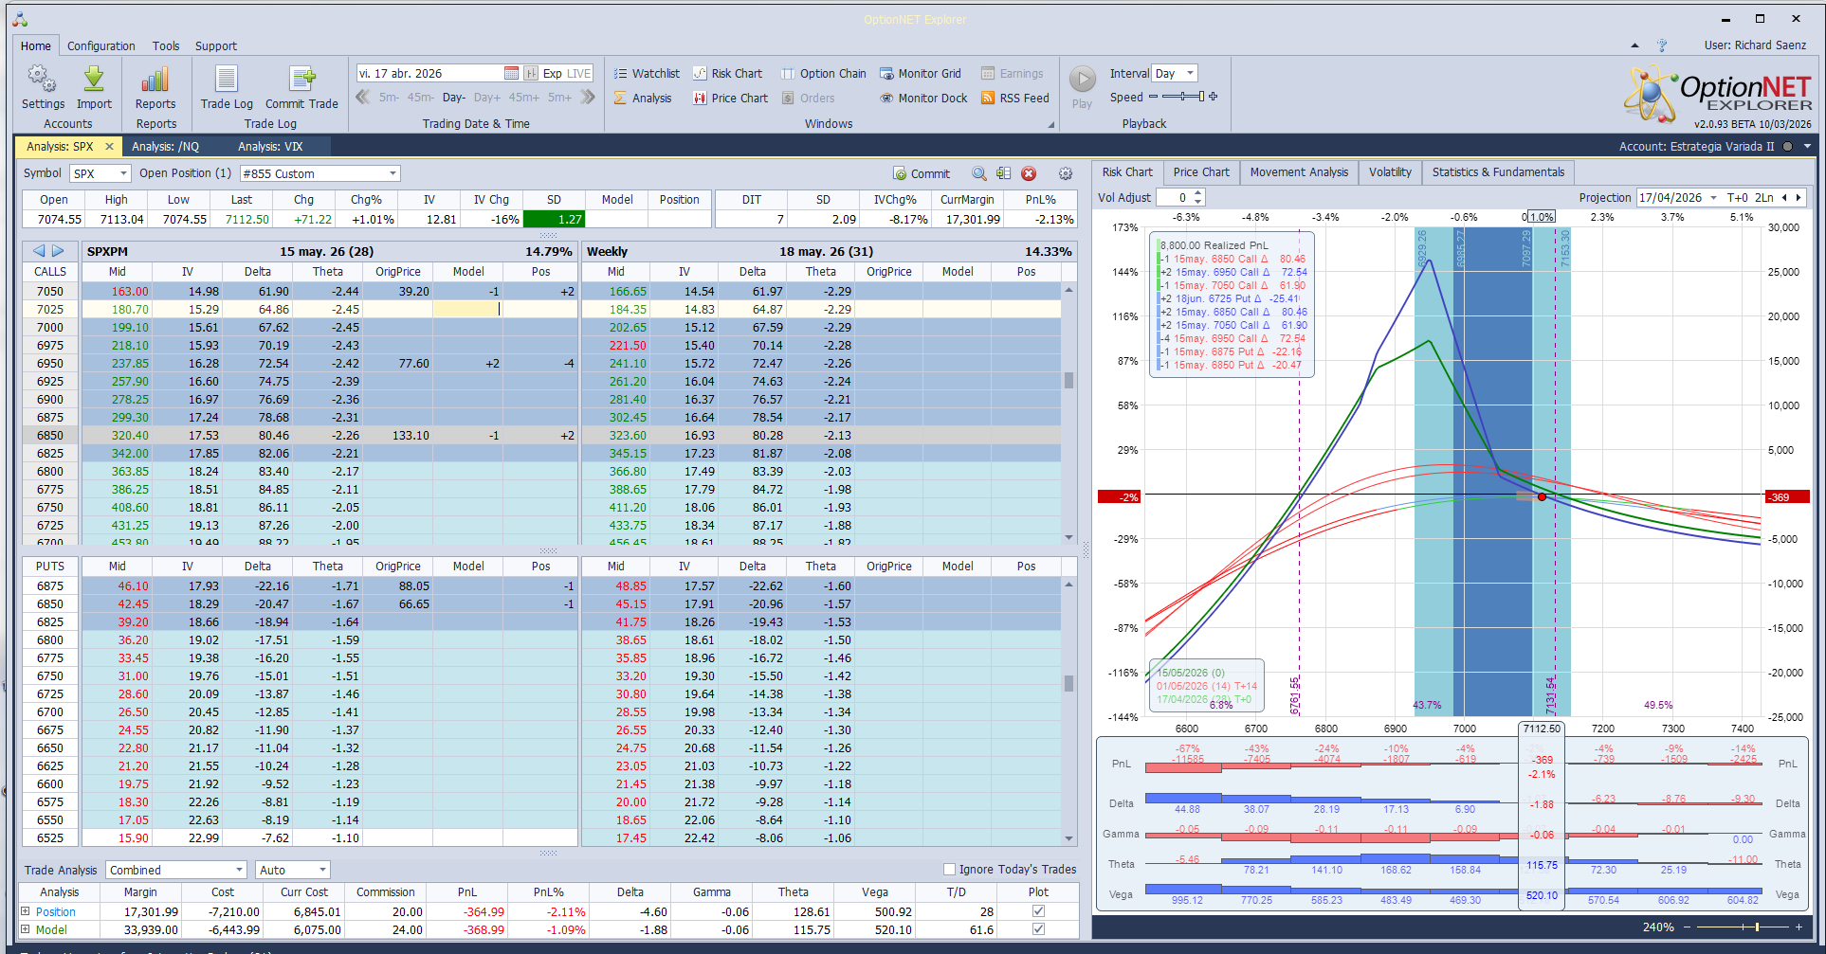Screen dimensions: 1826x954
Task: Uncheck the Position row Plot checkbox
Action: pos(1038,911)
